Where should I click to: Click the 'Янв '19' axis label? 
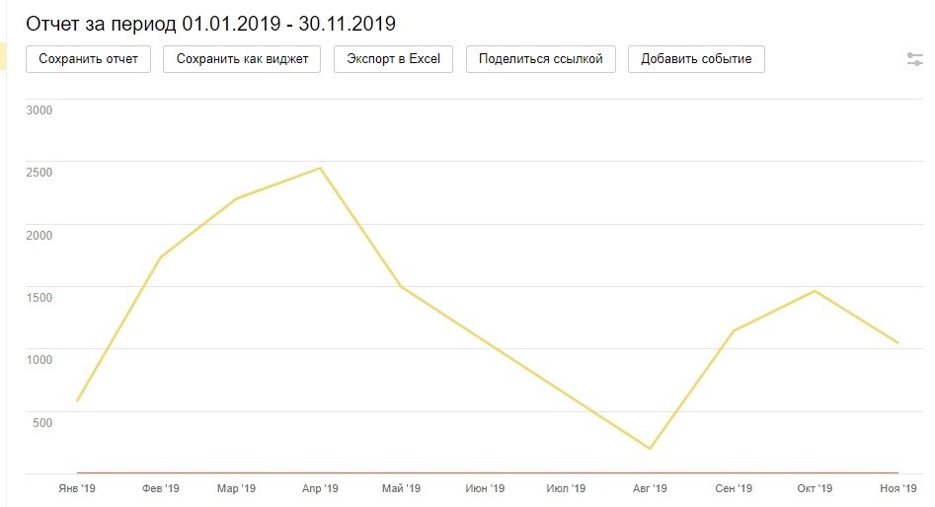point(77,488)
